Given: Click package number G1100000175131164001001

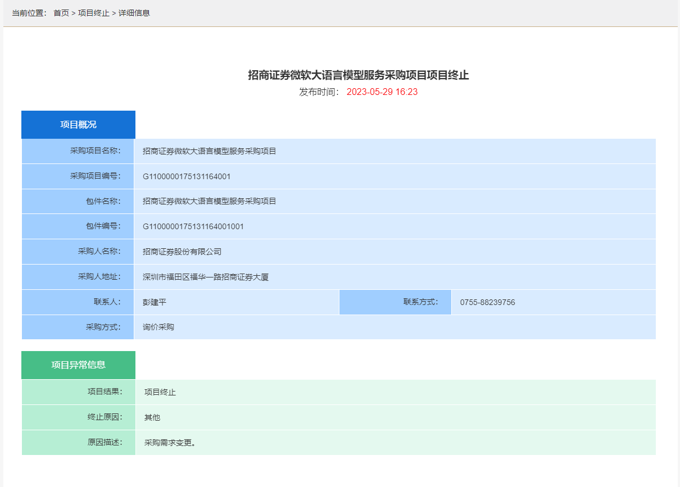Looking at the screenshot, I should [x=193, y=226].
